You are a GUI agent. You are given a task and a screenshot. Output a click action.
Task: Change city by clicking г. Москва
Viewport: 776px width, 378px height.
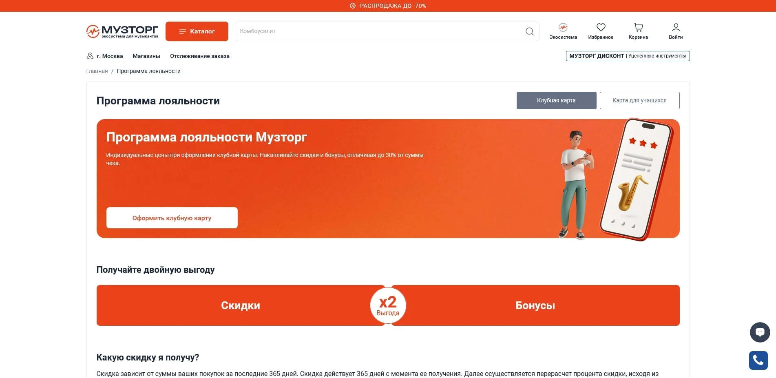coord(110,56)
